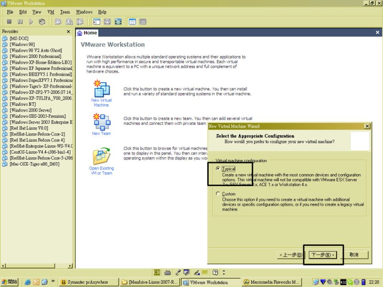Screen dimensions: 383x287
Task: Click the language bar keyboard icon
Action: [168, 272]
